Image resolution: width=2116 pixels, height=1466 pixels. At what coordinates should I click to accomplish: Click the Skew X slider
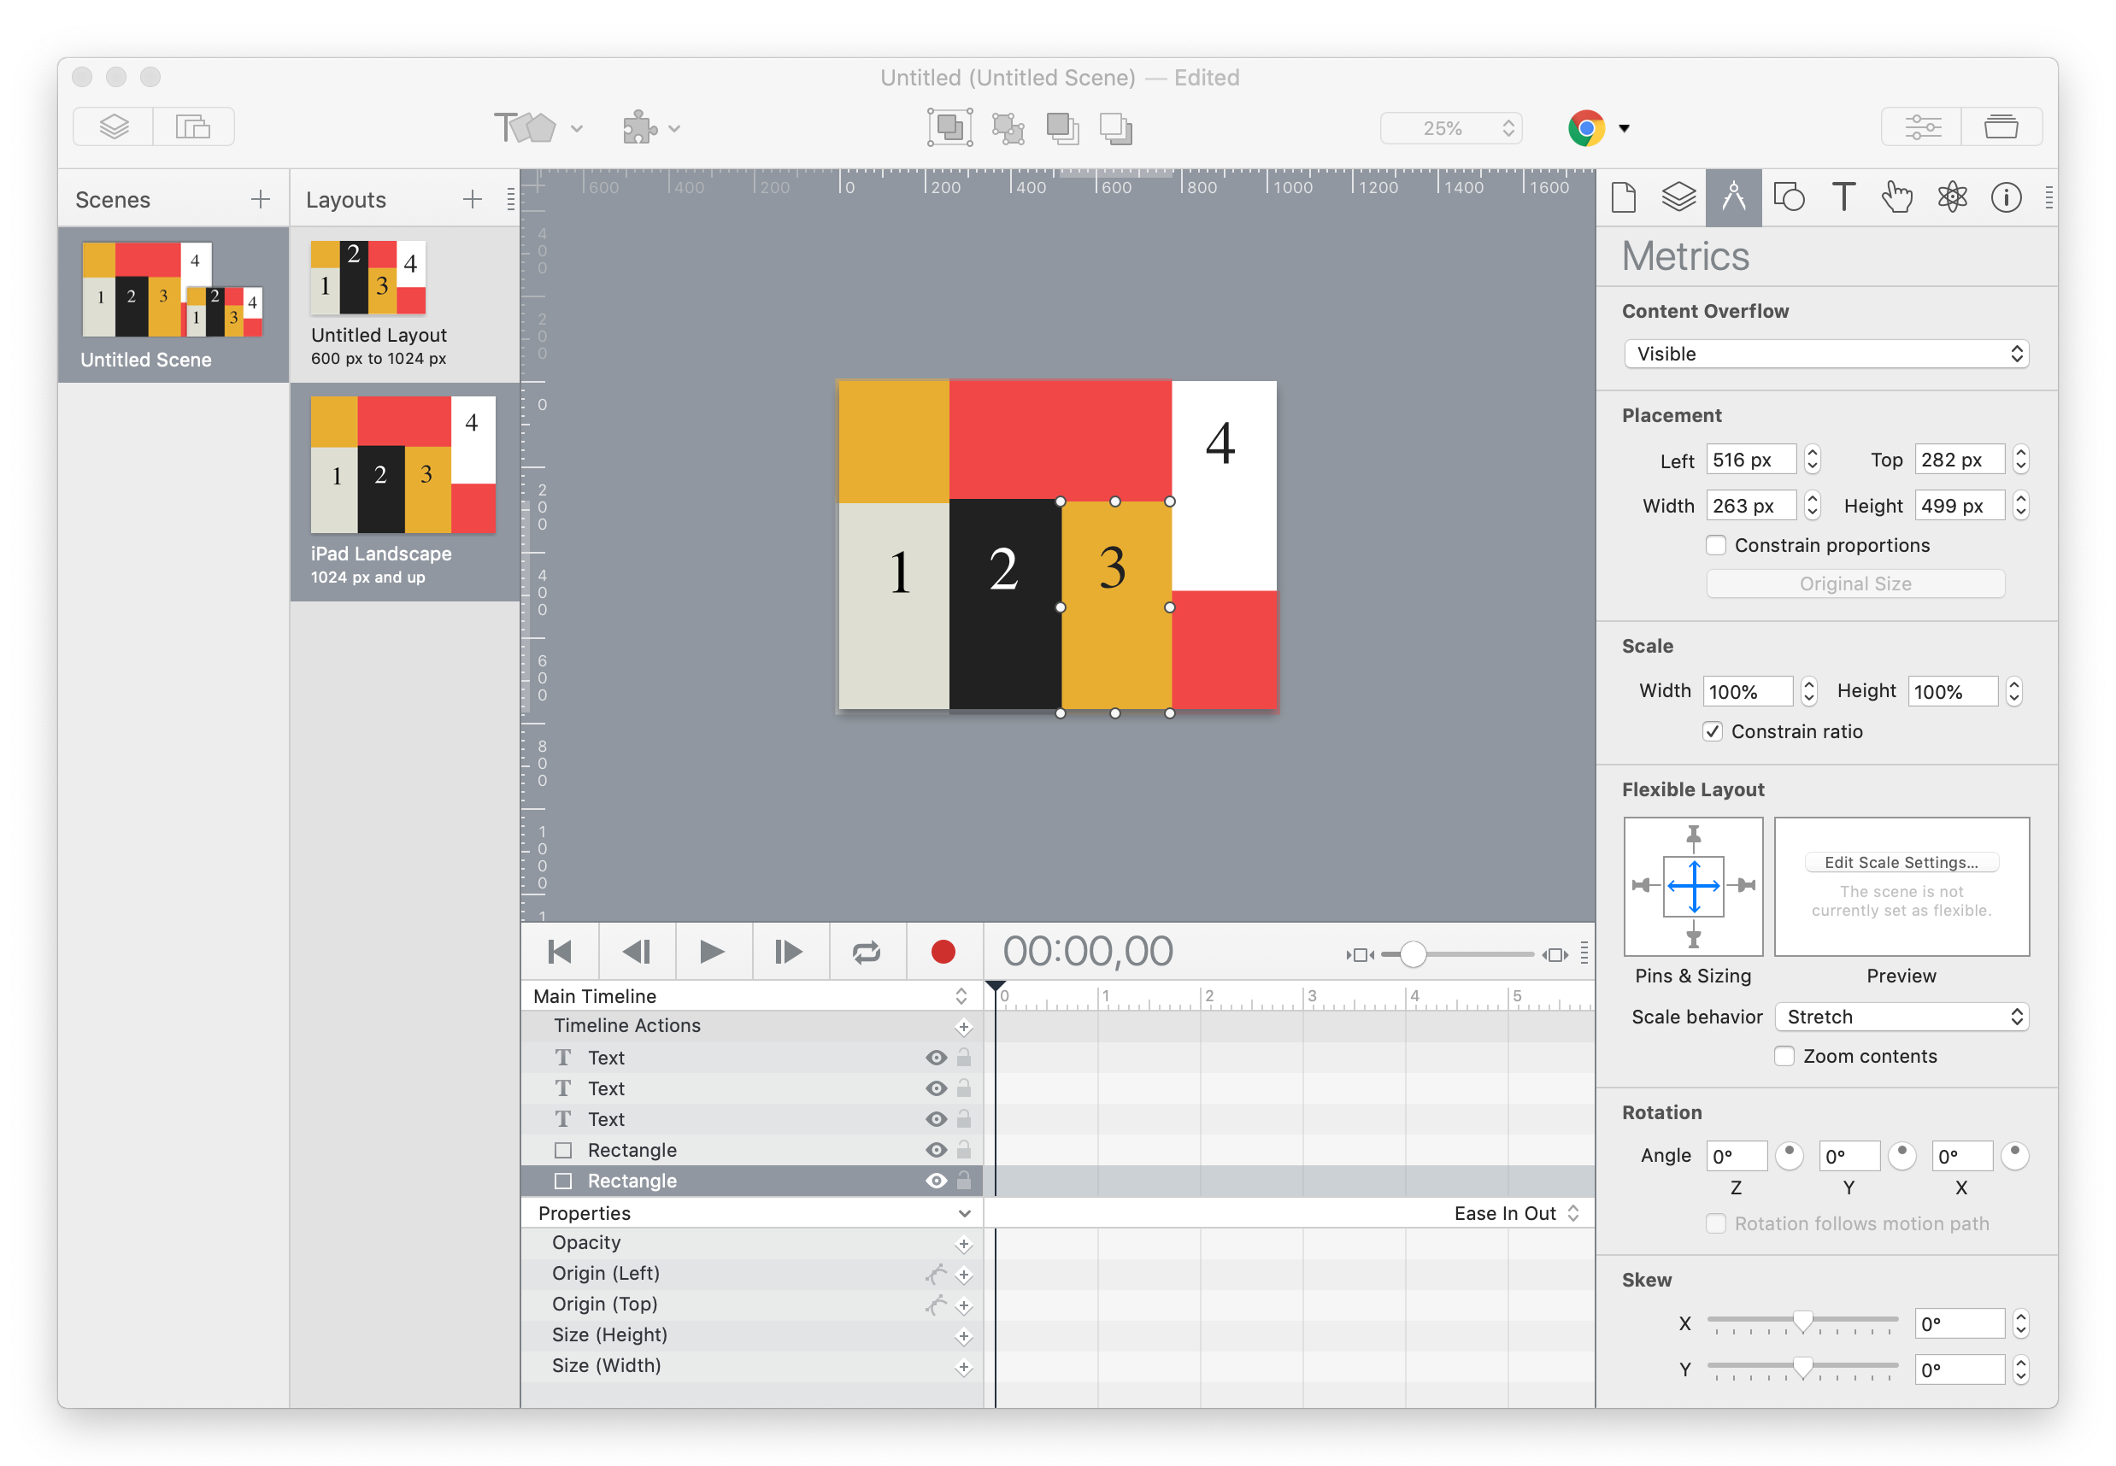pos(1802,1322)
